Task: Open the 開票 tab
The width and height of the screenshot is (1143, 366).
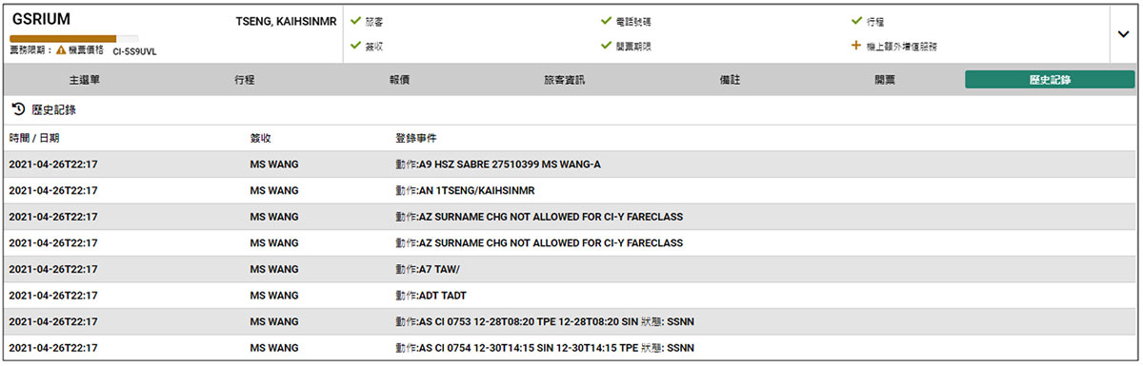Action: 885,80
